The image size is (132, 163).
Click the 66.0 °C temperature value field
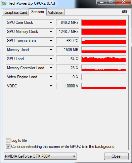pyautogui.click(x=68, y=41)
